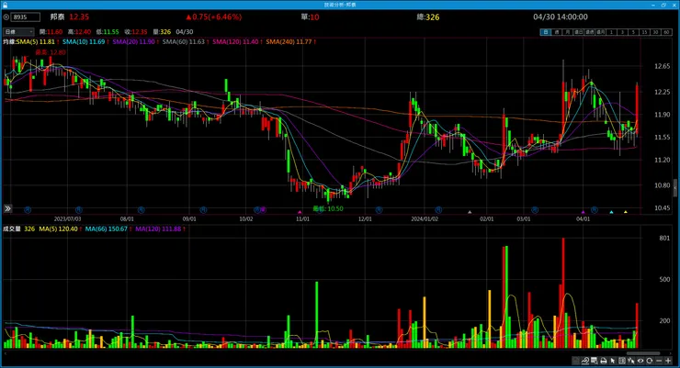Click the volume MA(5) 120.40 label

(60, 229)
